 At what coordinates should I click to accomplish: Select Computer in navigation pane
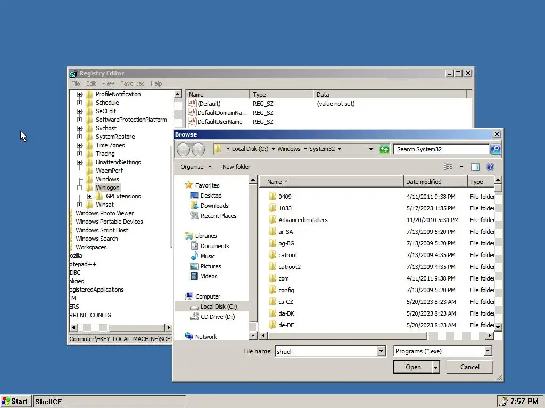(208, 296)
